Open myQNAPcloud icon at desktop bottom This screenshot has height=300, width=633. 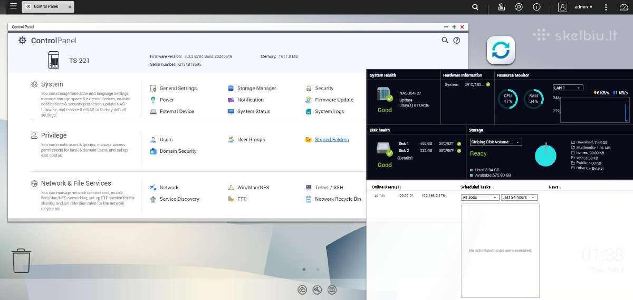pos(302,289)
